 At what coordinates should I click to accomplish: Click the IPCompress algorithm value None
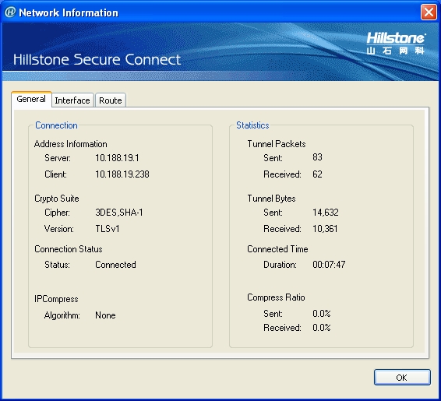(x=105, y=315)
